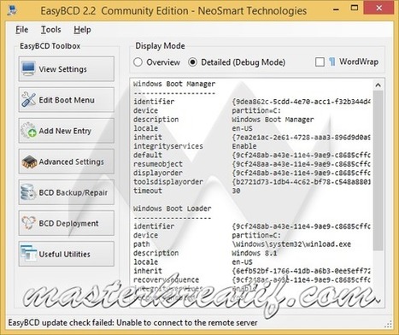
Task: Click the 'integrityservices' row label in Boot Manager
Action: [168, 146]
